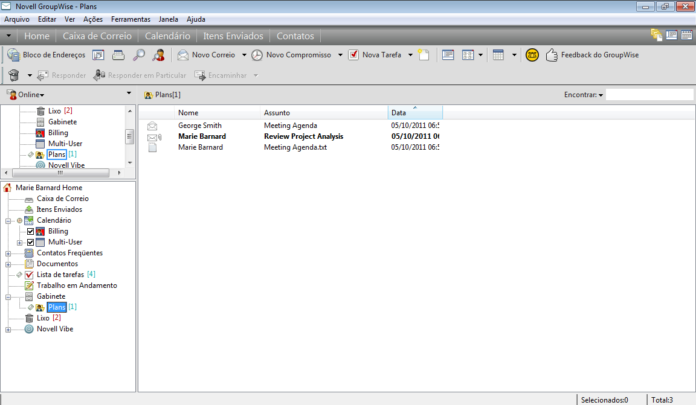Collapse the Gabinete tree node
Image resolution: width=696 pixels, height=405 pixels.
click(8, 297)
